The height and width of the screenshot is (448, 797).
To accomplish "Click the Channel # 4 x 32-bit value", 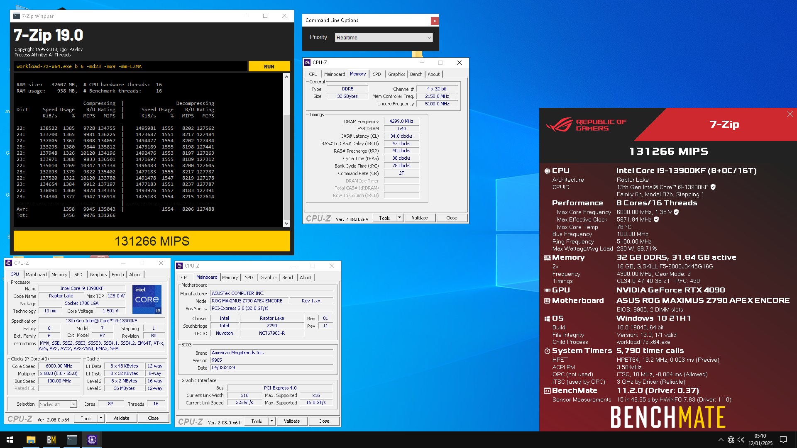I will (x=437, y=89).
